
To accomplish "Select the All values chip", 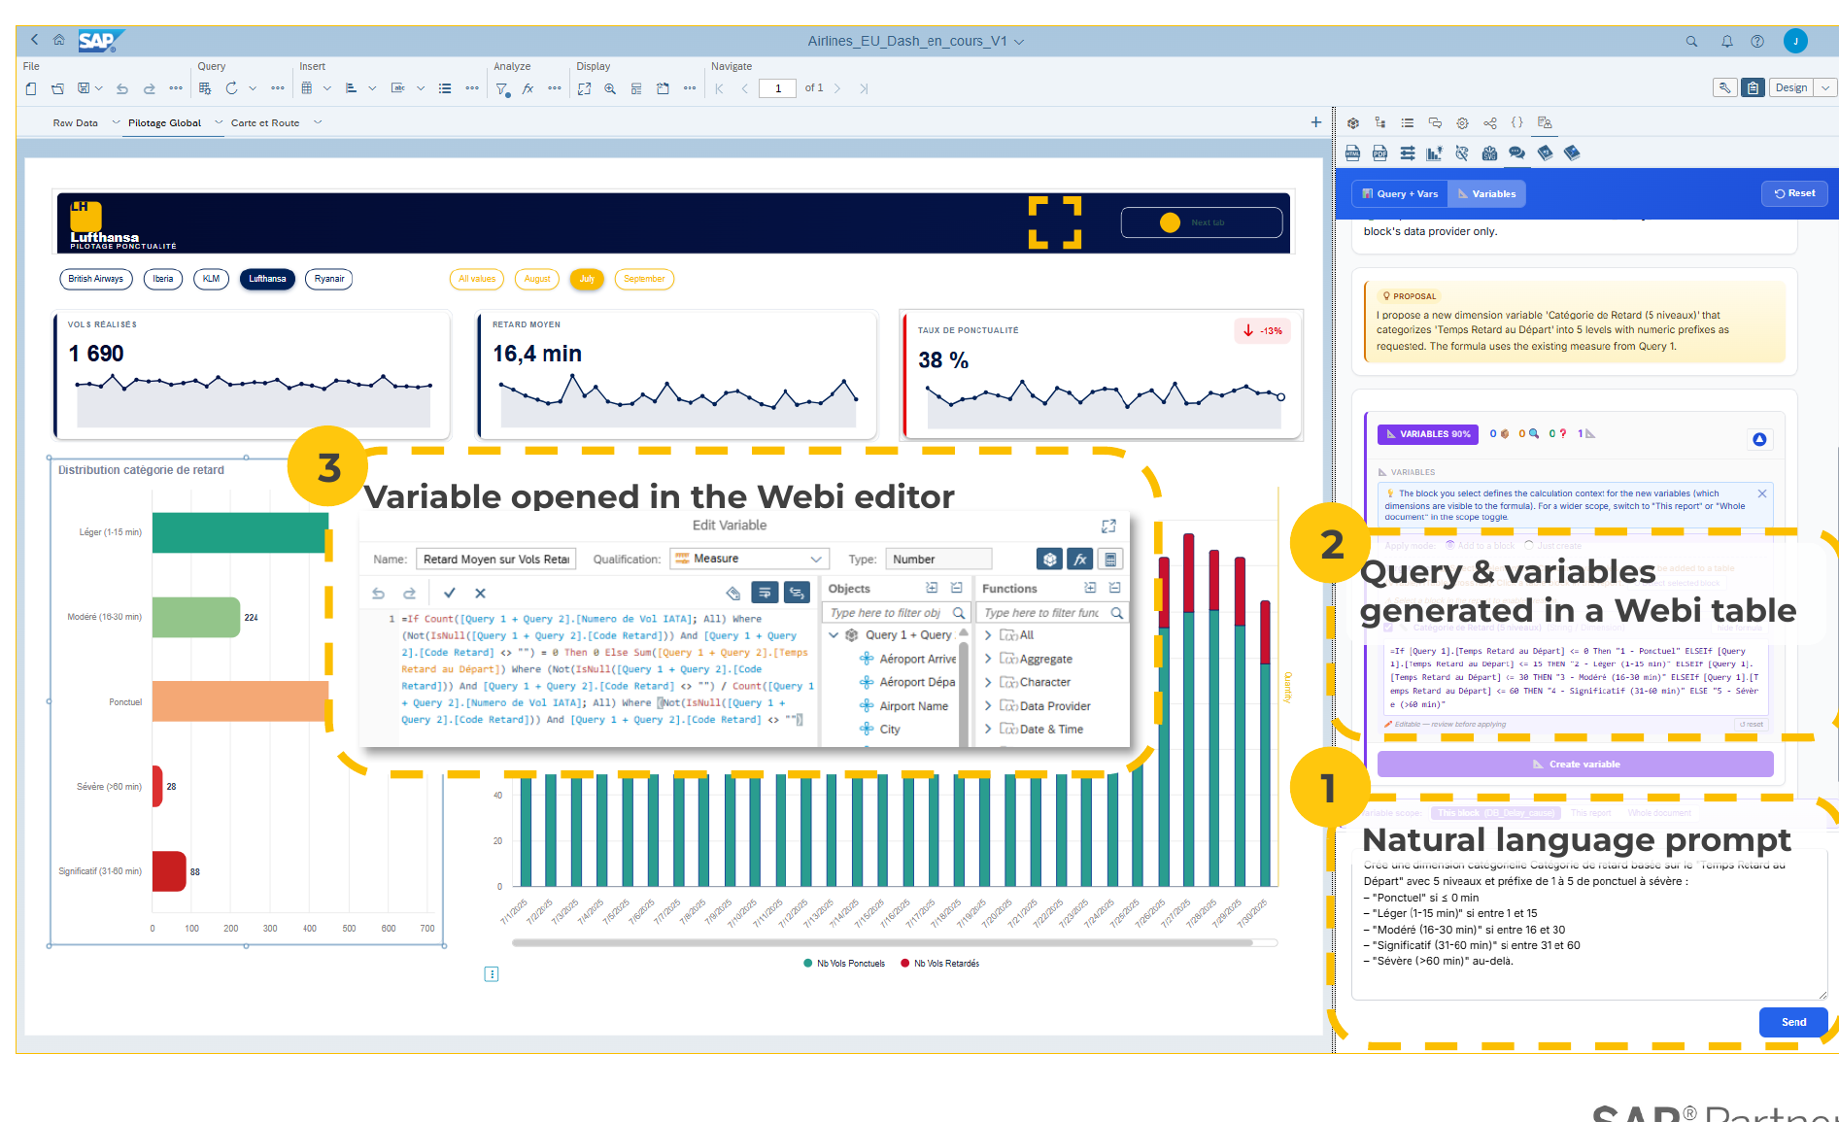I will pyautogui.click(x=477, y=279).
